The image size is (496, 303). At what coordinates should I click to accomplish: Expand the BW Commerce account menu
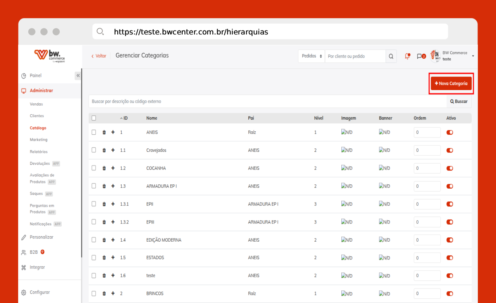point(473,56)
